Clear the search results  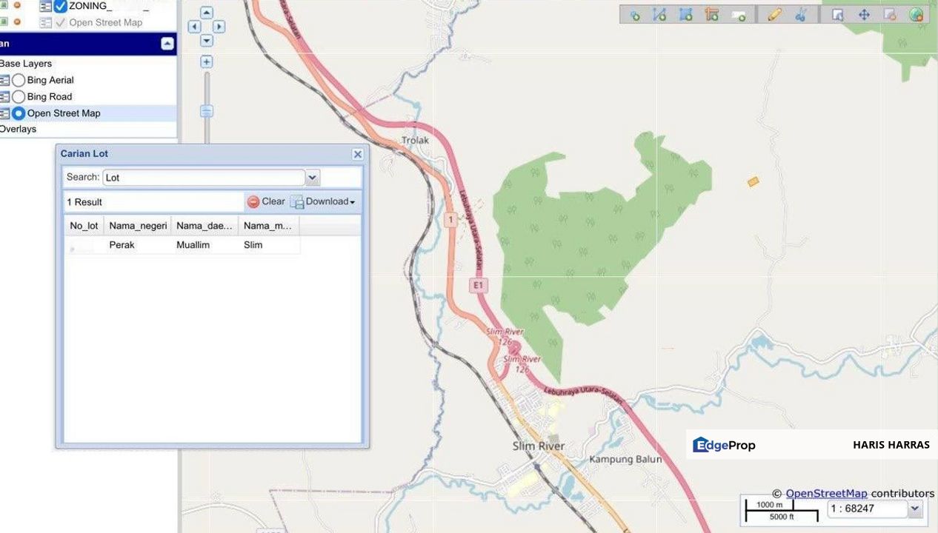(x=266, y=201)
